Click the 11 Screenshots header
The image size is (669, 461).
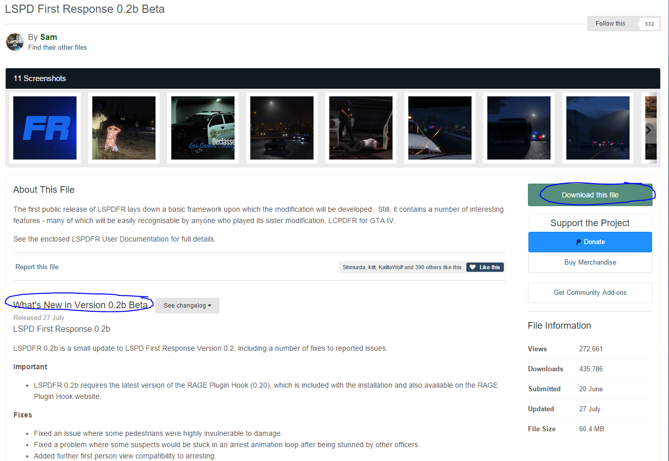point(40,78)
